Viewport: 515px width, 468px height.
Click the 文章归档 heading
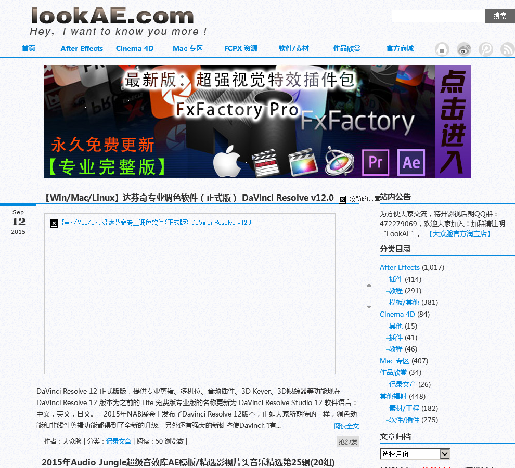point(395,437)
